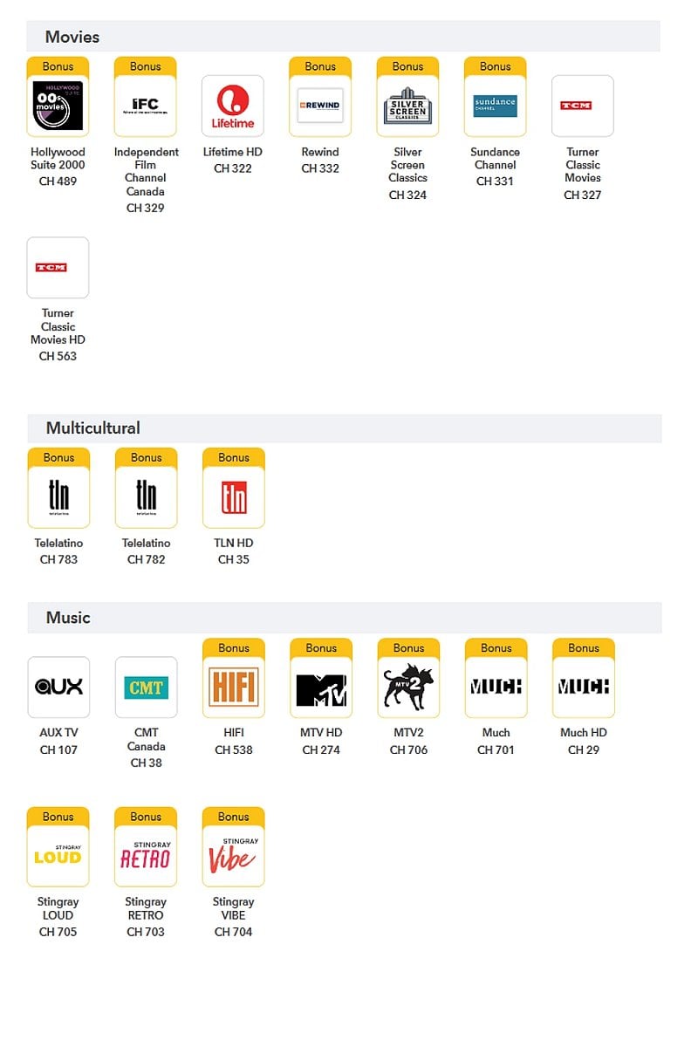Select the Much logo for CH 701
The height and width of the screenshot is (1047, 698).
pyautogui.click(x=496, y=688)
